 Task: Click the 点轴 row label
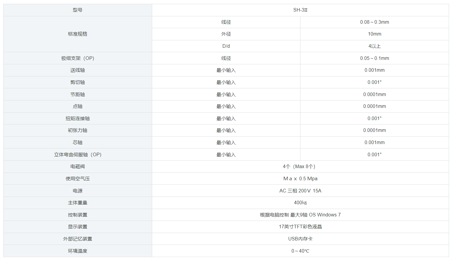pyautogui.click(x=78, y=106)
